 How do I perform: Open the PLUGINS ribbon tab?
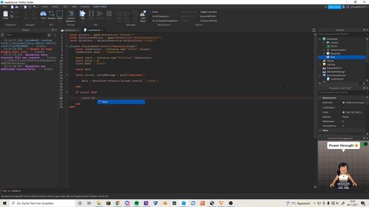point(85,7)
